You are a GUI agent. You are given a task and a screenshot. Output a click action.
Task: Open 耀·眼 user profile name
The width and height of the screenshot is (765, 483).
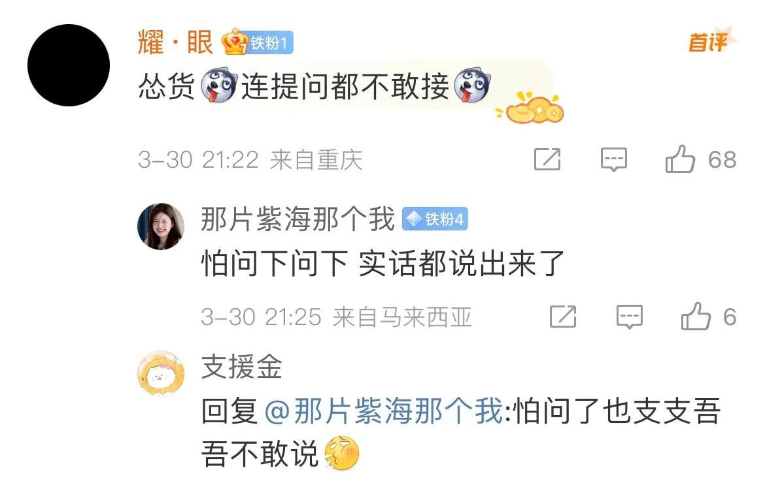point(176,42)
